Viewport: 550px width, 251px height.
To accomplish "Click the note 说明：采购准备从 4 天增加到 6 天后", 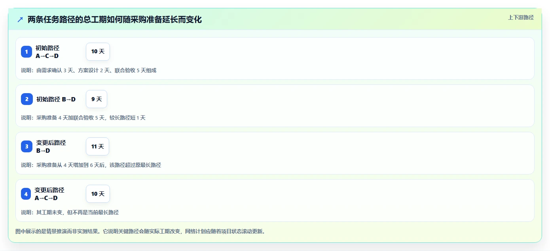I will point(91,165).
